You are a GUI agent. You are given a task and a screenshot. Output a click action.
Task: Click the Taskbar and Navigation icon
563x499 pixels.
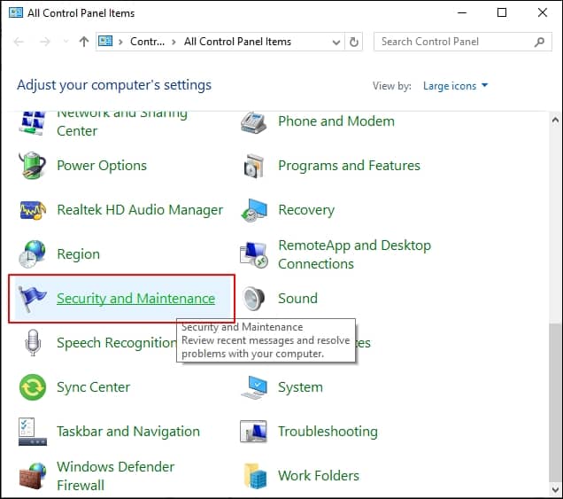tap(33, 432)
